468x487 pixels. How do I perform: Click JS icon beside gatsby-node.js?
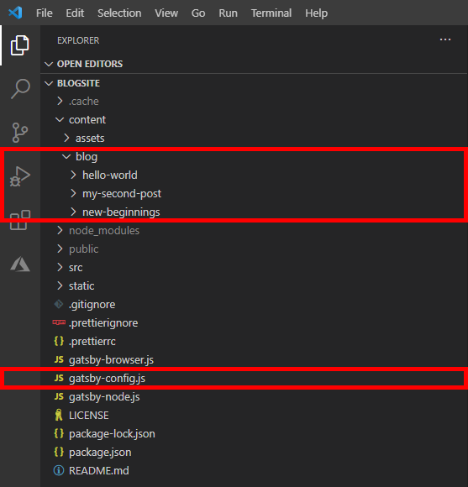pos(59,396)
